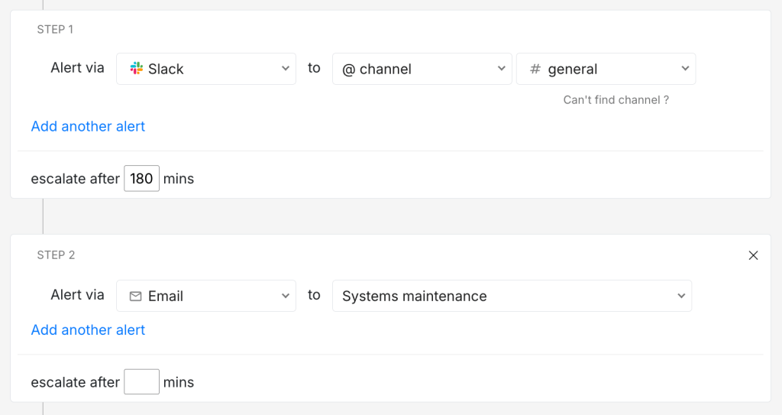This screenshot has height=415, width=782.
Task: Click the hash symbol beside general
Action: (535, 70)
